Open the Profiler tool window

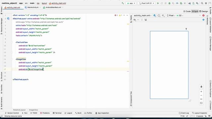click(x=88, y=113)
